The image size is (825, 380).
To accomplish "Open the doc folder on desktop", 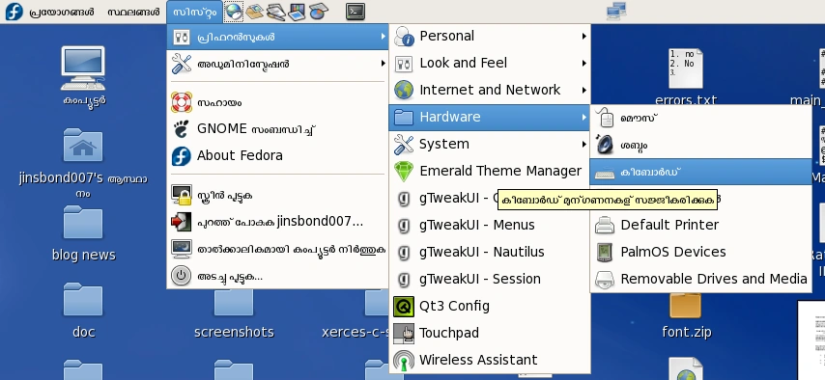I will [x=83, y=300].
